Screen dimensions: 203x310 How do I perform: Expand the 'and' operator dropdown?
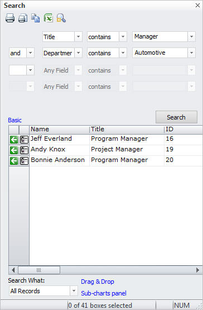(31, 53)
